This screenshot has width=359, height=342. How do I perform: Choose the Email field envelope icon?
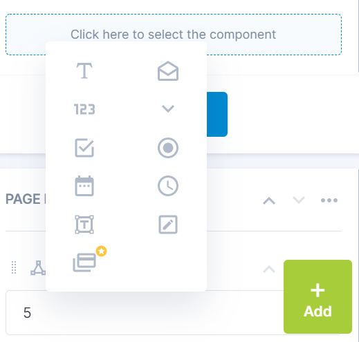(x=168, y=70)
